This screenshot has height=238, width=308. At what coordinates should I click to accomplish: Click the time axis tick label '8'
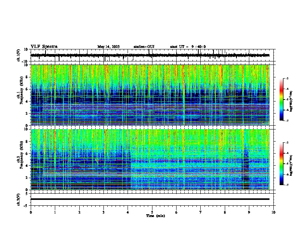pyautogui.click(x=225, y=212)
